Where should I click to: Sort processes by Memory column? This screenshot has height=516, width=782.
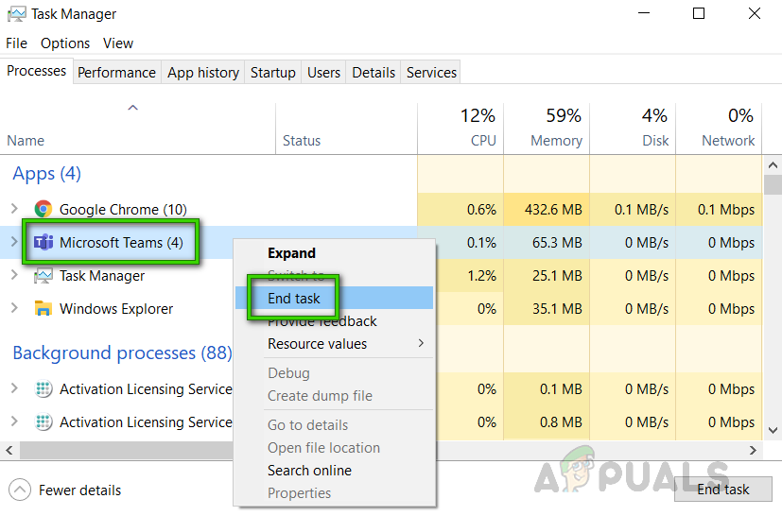[556, 140]
